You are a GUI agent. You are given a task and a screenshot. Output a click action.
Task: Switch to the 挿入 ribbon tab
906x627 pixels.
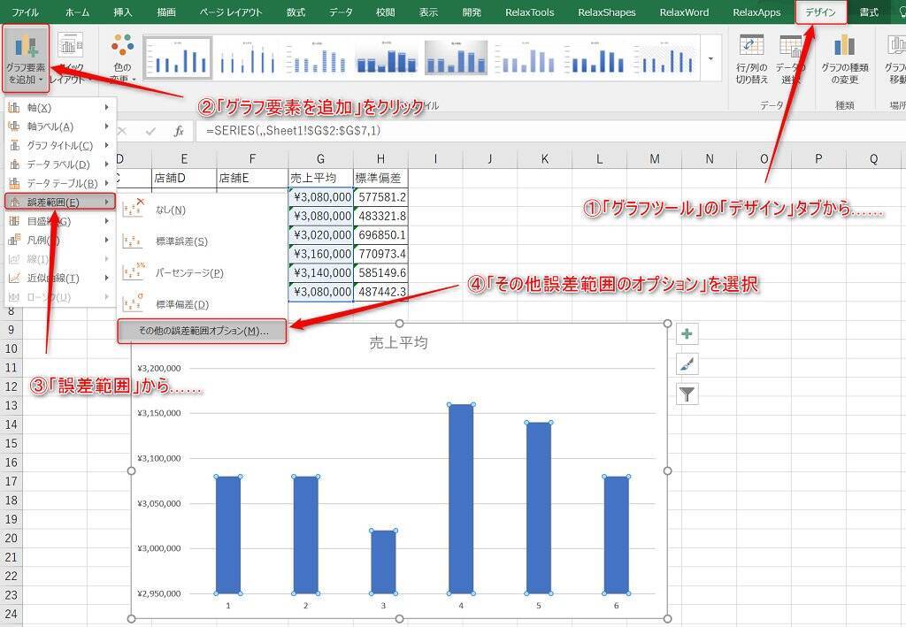(x=123, y=12)
